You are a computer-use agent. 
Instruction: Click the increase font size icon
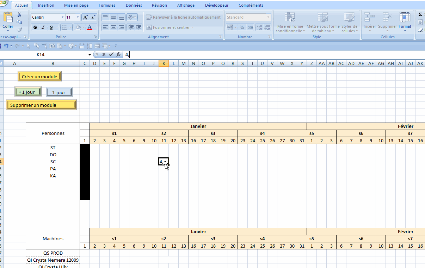(x=85, y=17)
